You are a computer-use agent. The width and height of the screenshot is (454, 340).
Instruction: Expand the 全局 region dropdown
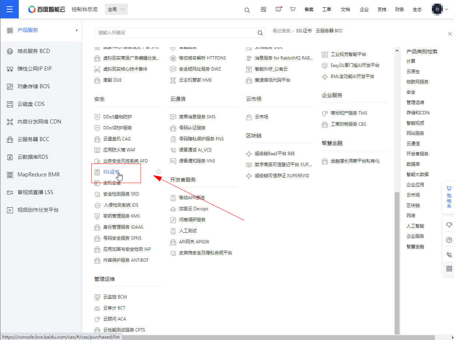[116, 10]
